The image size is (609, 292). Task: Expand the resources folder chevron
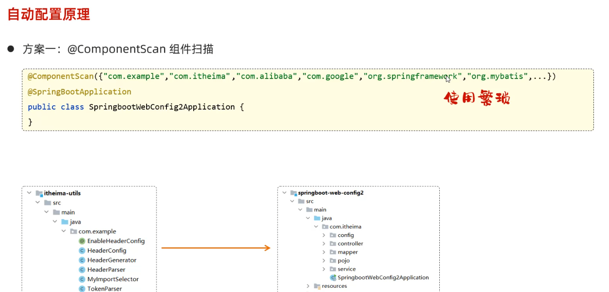308,286
